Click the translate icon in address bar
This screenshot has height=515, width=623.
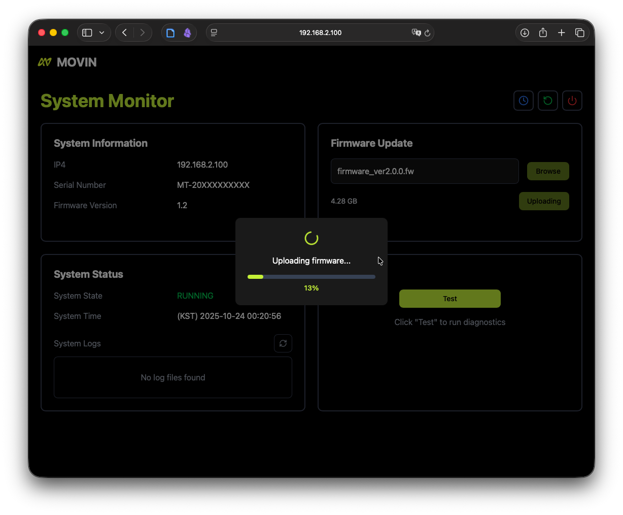pos(416,33)
